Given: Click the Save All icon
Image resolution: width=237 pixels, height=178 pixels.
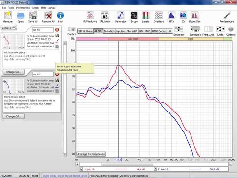Looking at the screenshot, I should [x=33, y=16].
